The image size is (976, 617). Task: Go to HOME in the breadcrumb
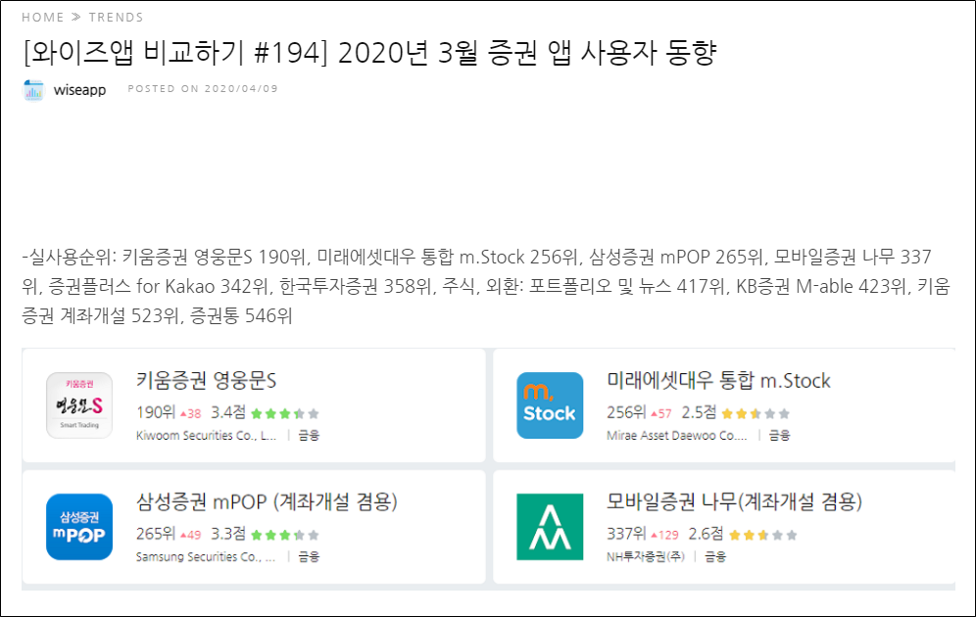click(x=42, y=18)
